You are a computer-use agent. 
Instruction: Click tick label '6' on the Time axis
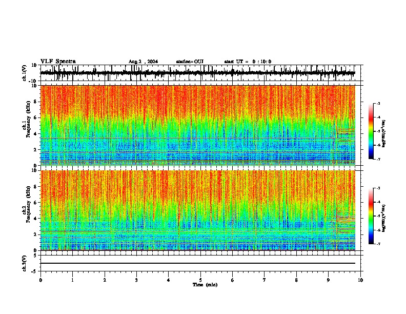click(x=232, y=280)
